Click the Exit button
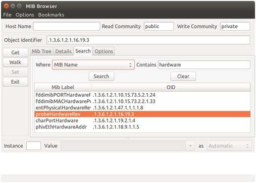The width and height of the screenshot is (256, 183). tap(15, 82)
